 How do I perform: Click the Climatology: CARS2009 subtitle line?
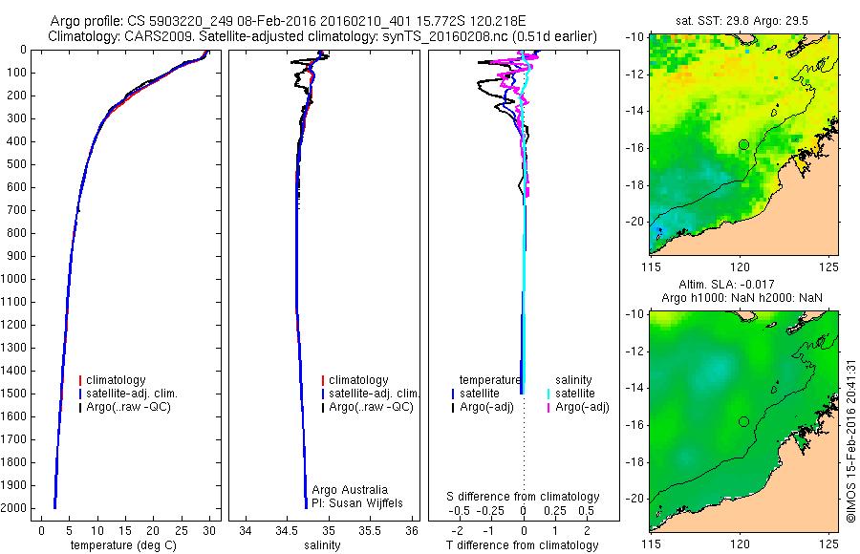point(323,36)
